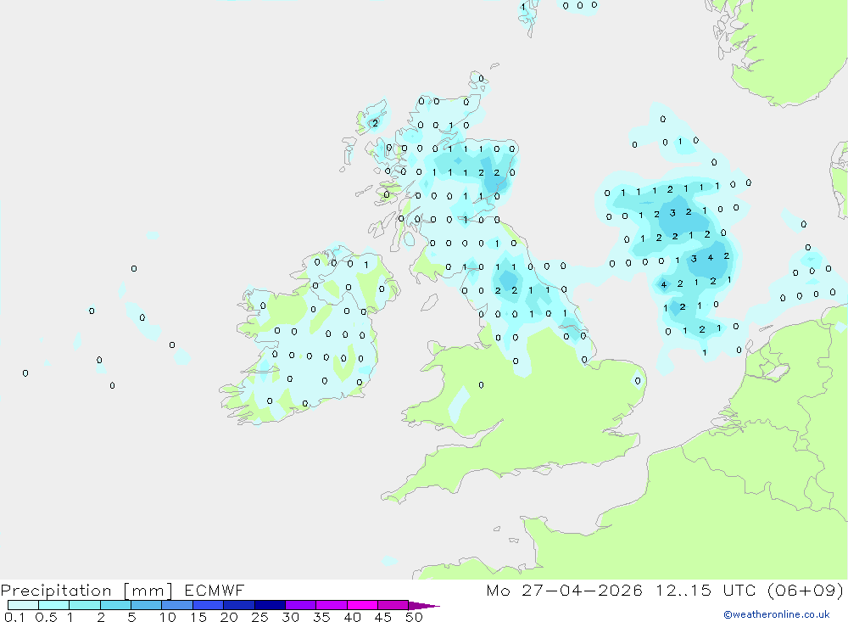Select legend swatch between 10 and 15
Image resolution: width=848 pixels, height=622 pixels.
click(177, 605)
